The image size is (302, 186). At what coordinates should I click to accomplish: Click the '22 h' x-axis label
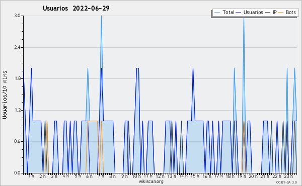[276, 176]
